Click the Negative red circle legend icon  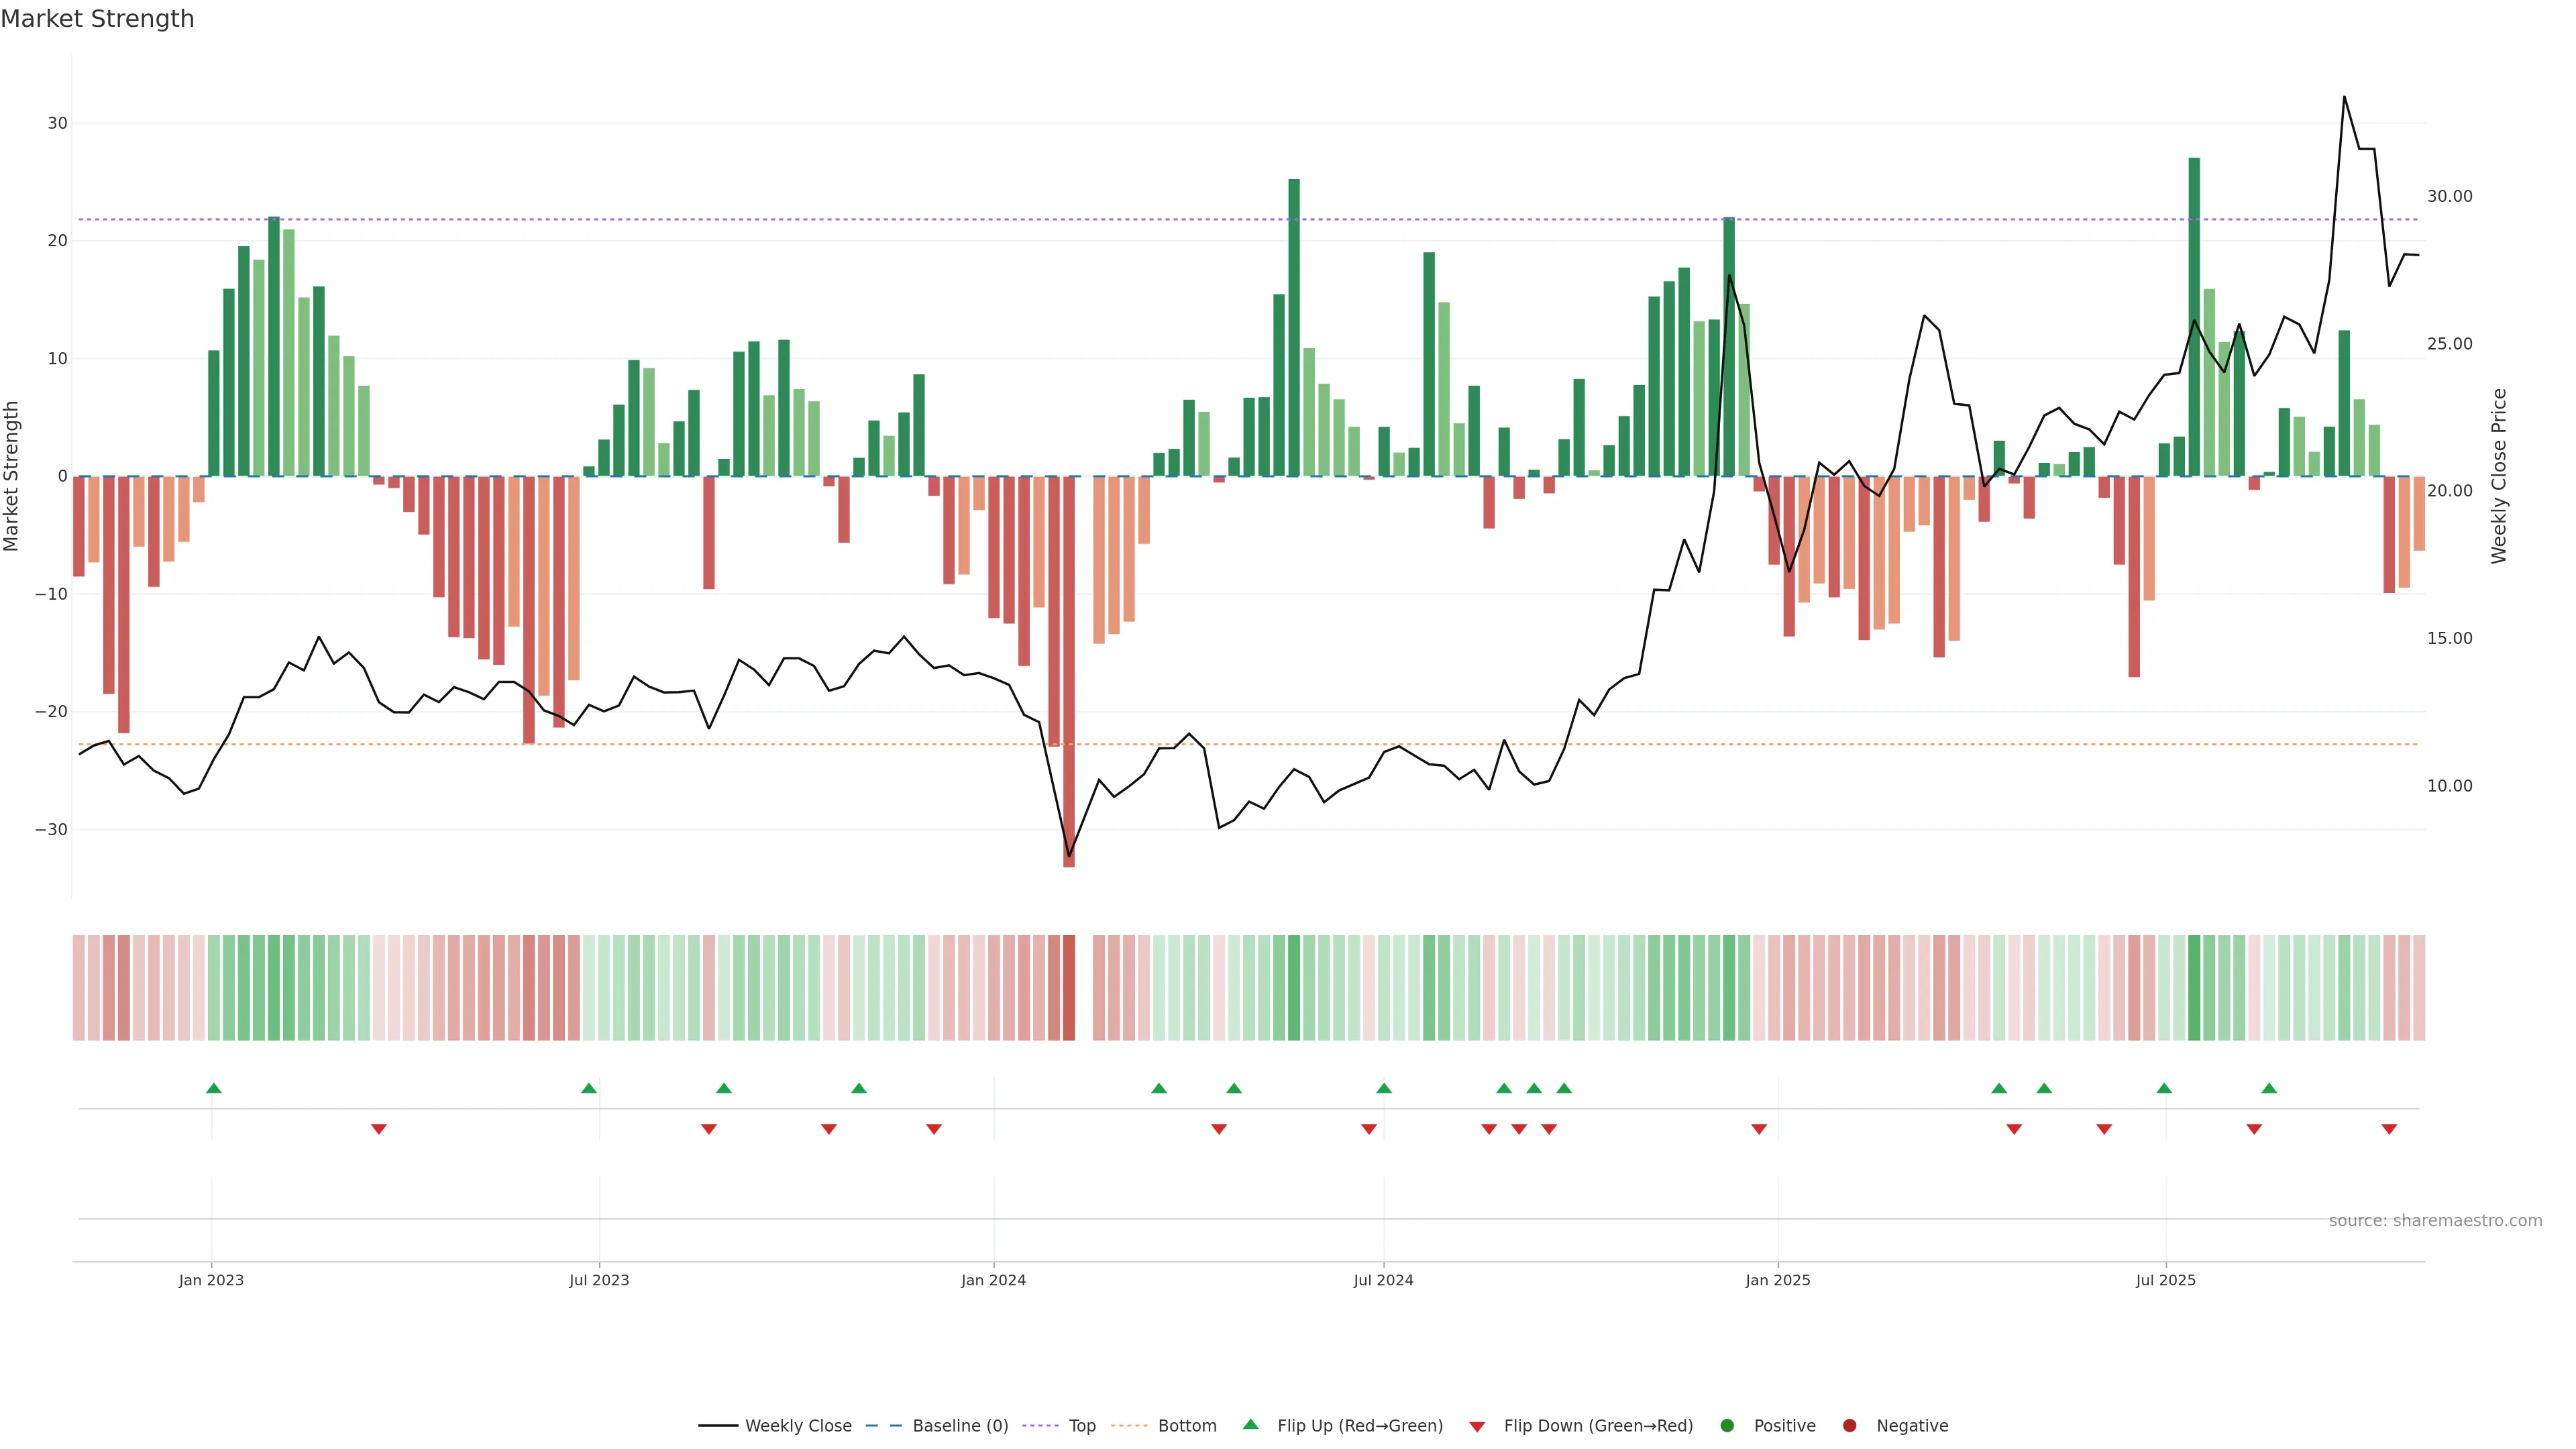click(x=1849, y=1425)
